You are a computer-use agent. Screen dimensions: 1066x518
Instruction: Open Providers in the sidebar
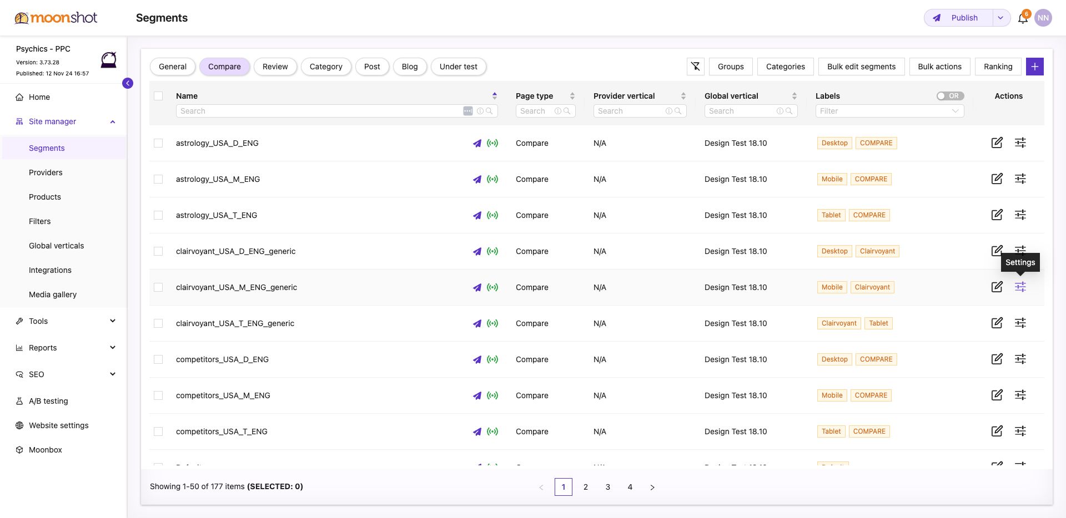click(46, 172)
